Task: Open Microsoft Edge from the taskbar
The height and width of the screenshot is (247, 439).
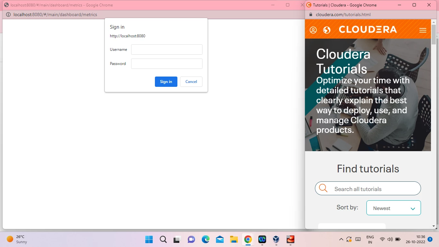Action: [205, 239]
